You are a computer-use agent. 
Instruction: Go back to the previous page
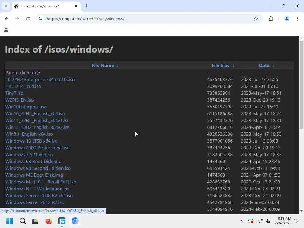[7, 19]
